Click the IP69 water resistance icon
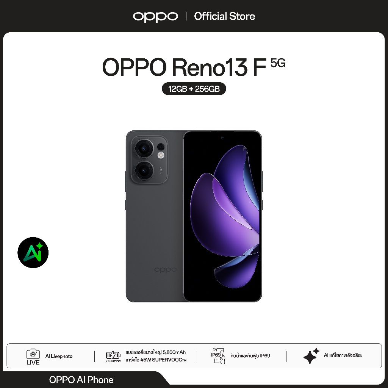Screen dimensions: 388x388 pos(218,356)
